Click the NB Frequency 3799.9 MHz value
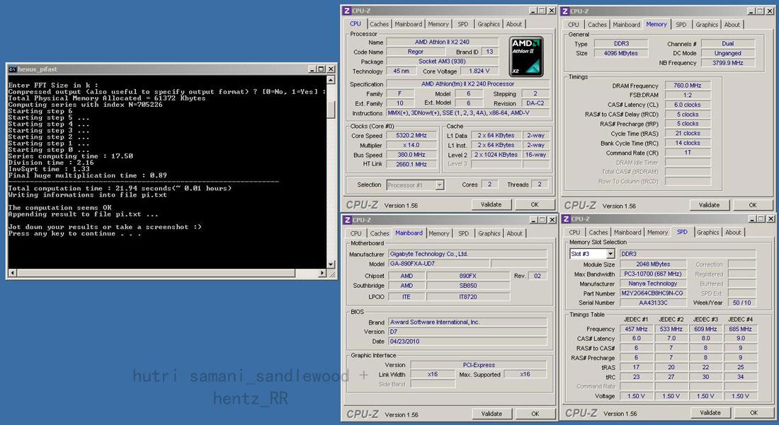The width and height of the screenshot is (779, 425). [x=728, y=63]
